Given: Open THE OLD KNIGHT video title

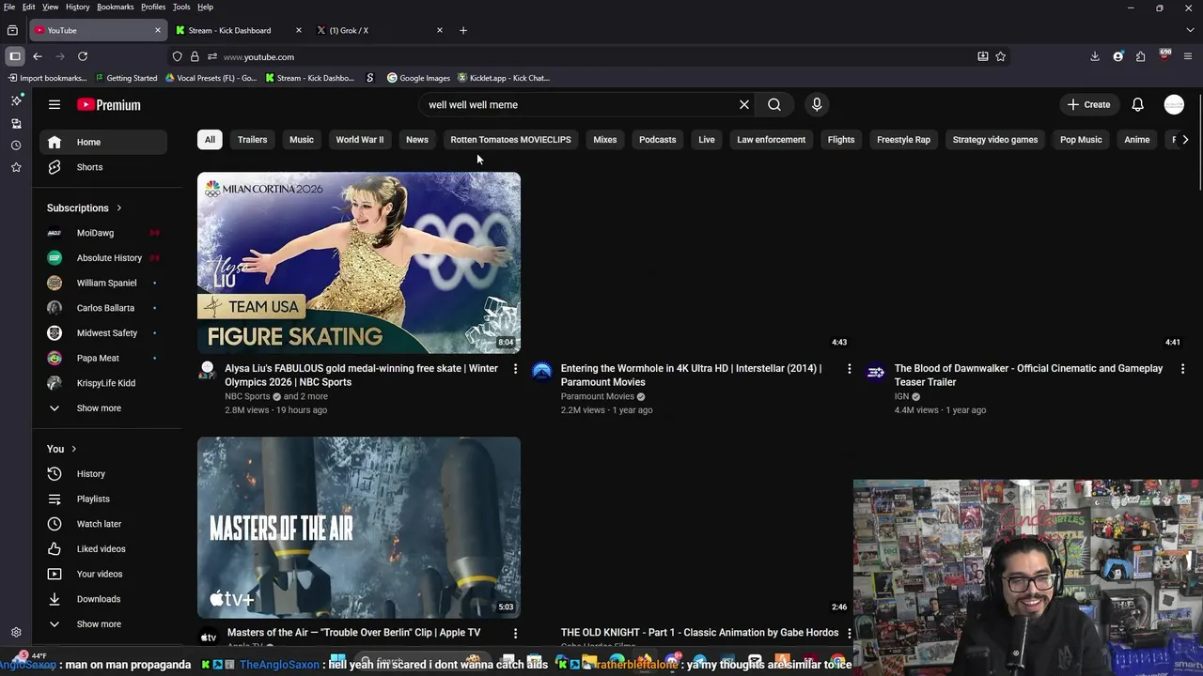Looking at the screenshot, I should click(x=699, y=634).
